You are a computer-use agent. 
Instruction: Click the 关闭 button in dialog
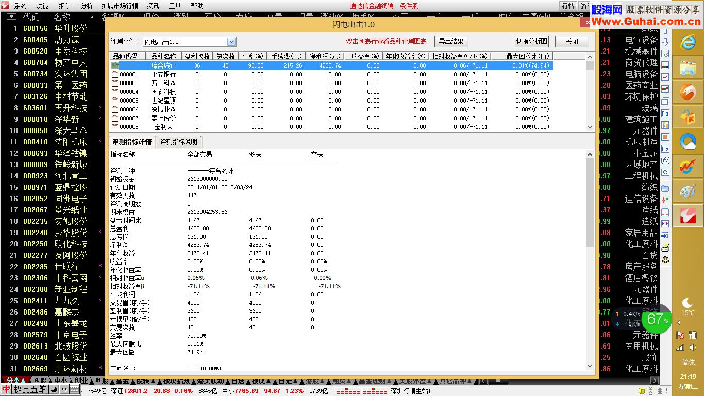coord(572,42)
